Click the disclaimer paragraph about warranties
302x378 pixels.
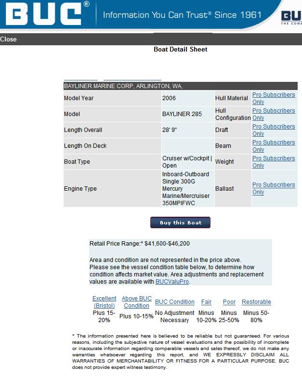pos(181,352)
